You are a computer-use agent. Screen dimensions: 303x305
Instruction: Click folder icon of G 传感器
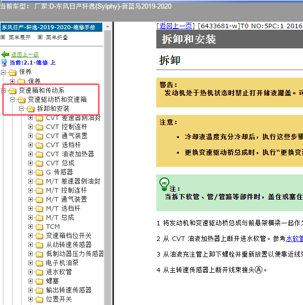pos(39,172)
